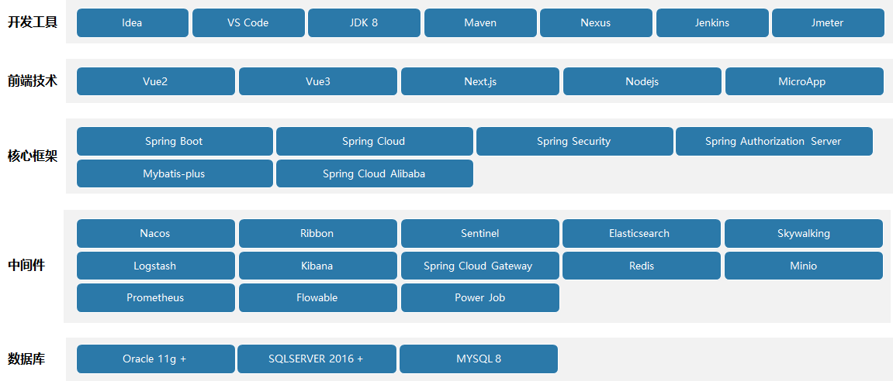This screenshot has height=381, width=893.
Task: Select the VS Code button
Action: pyautogui.click(x=248, y=23)
